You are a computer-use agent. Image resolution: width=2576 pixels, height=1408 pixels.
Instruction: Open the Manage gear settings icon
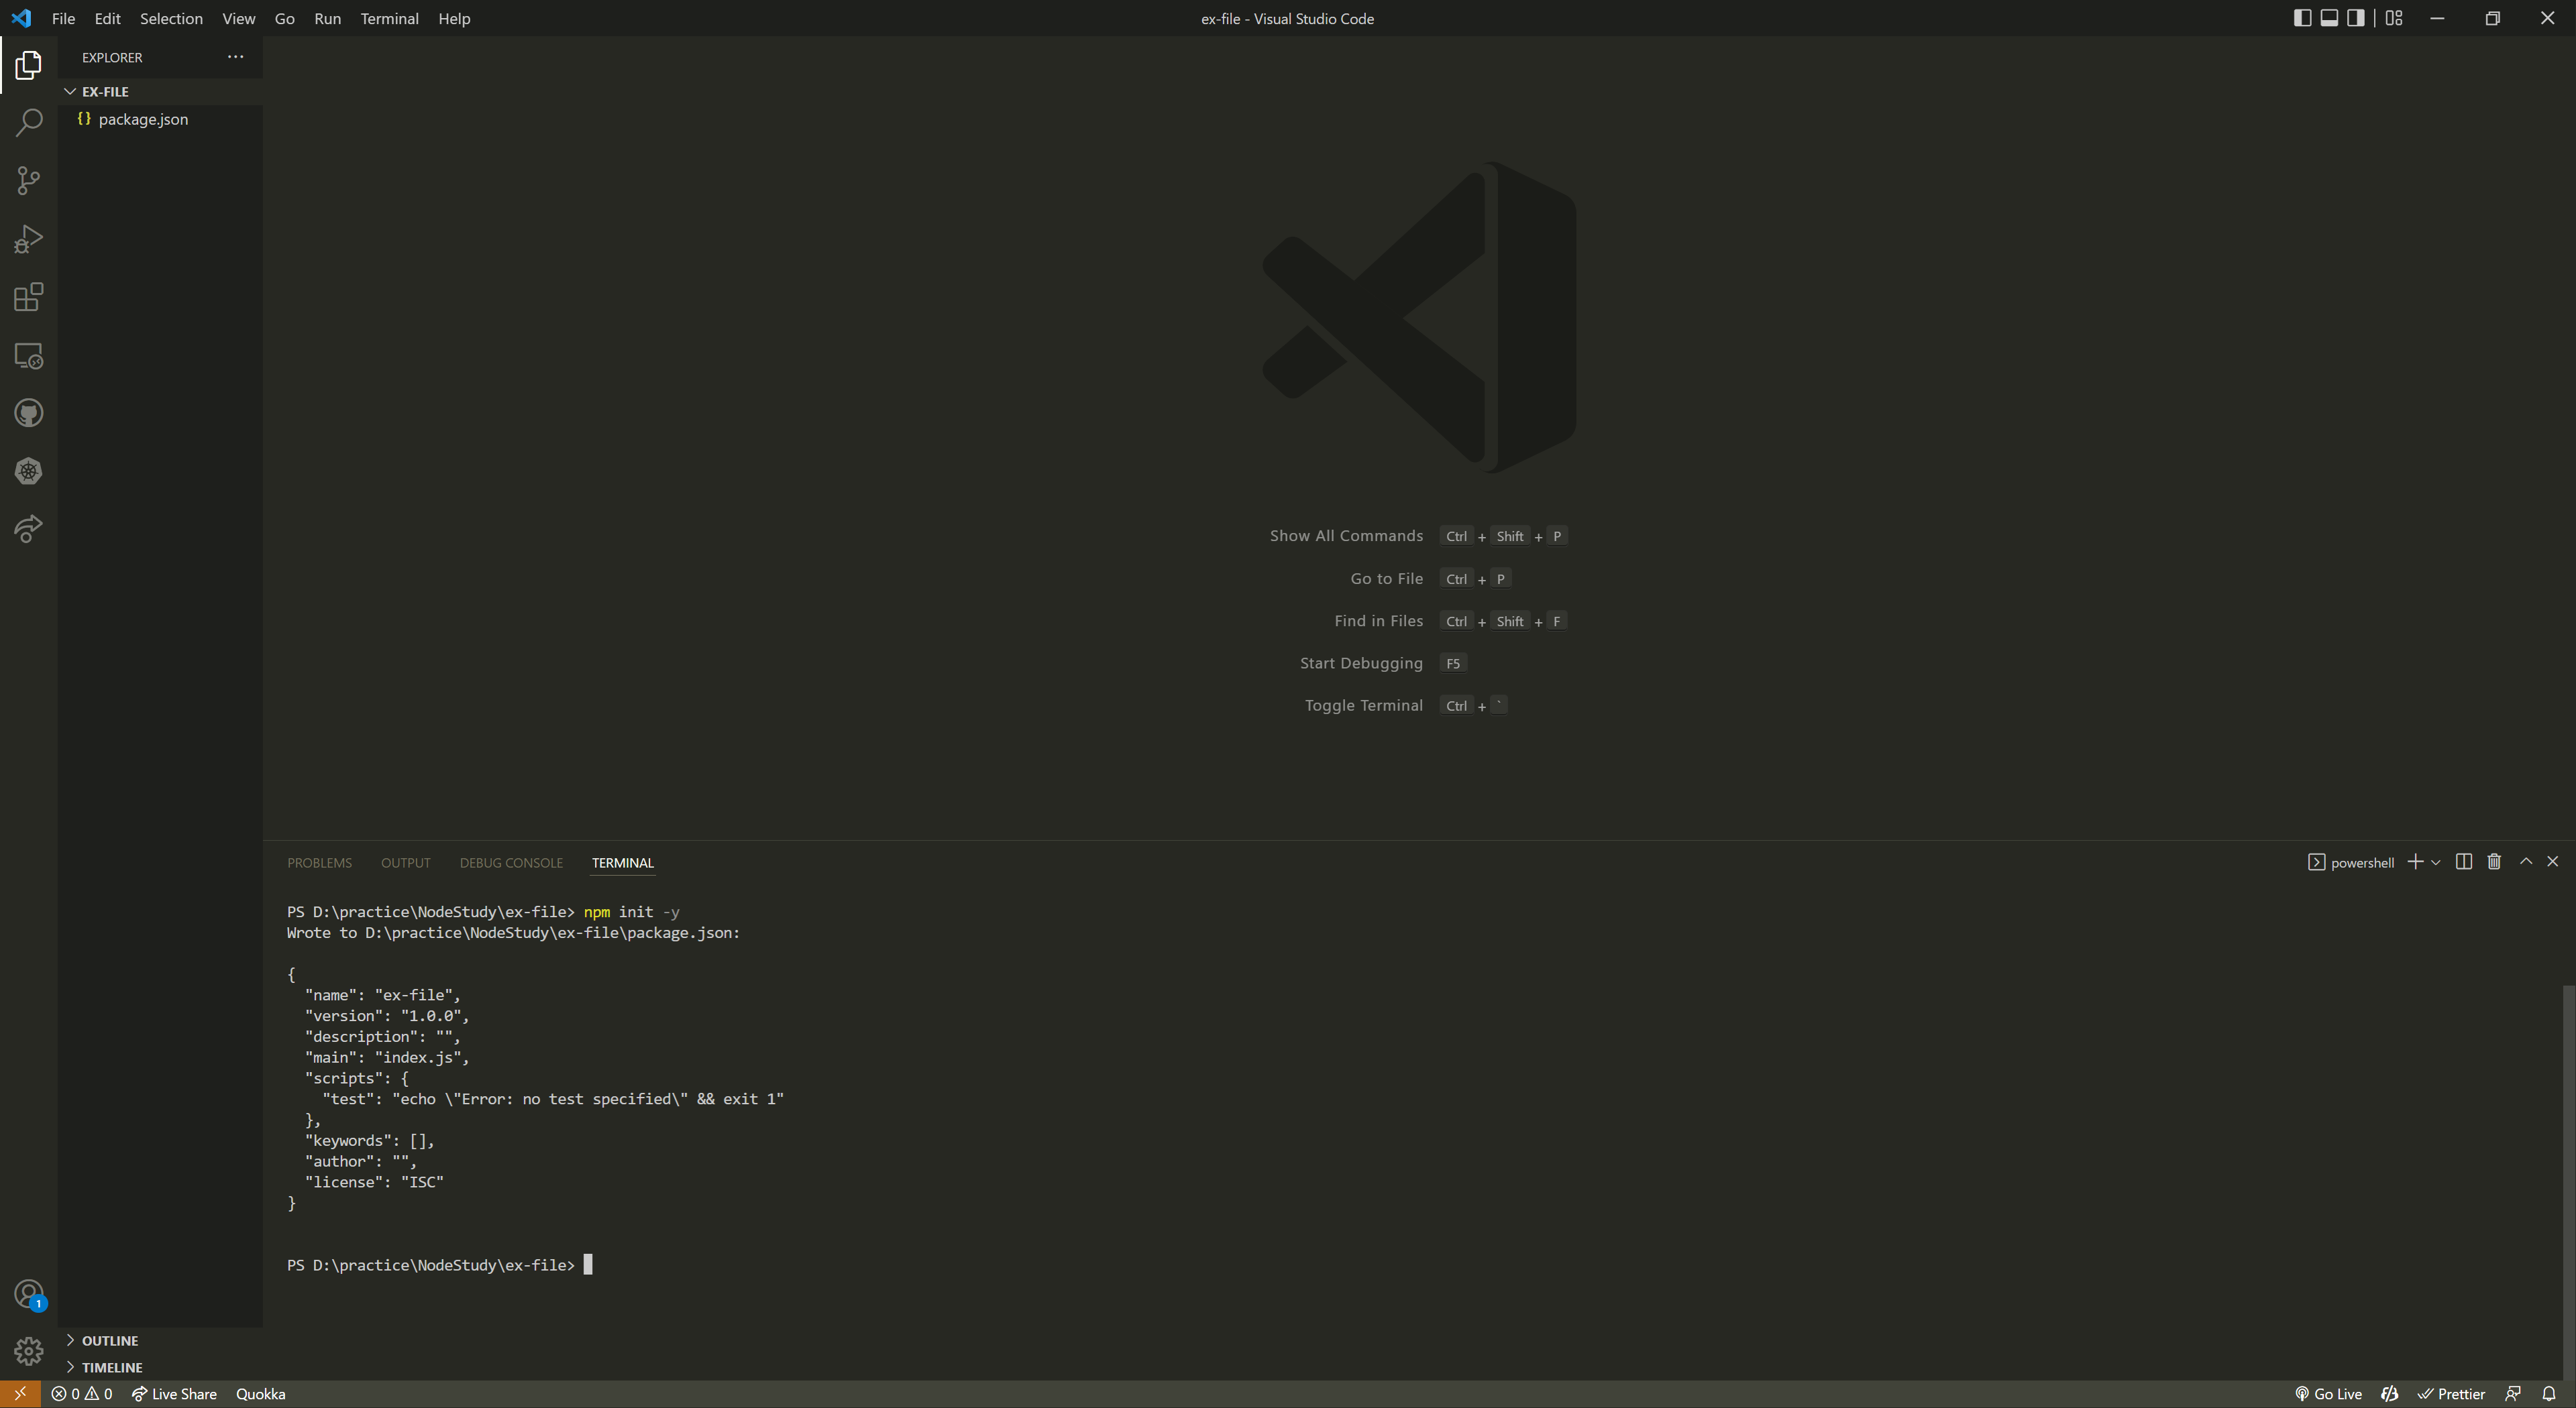(x=28, y=1351)
